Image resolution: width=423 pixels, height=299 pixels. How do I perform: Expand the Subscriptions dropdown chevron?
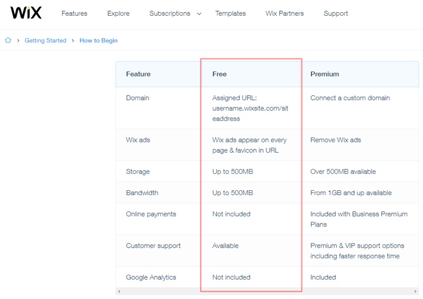(x=199, y=14)
